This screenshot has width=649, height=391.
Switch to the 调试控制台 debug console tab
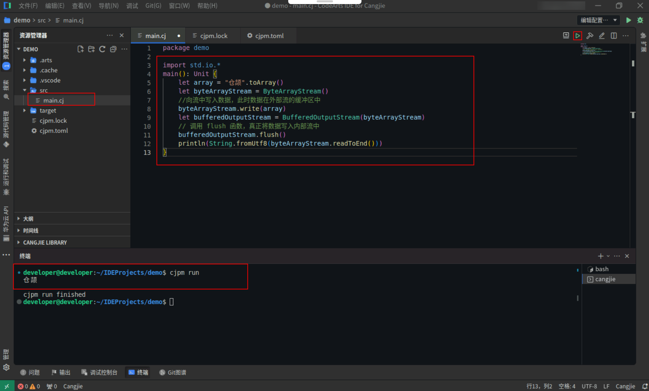[x=99, y=372]
